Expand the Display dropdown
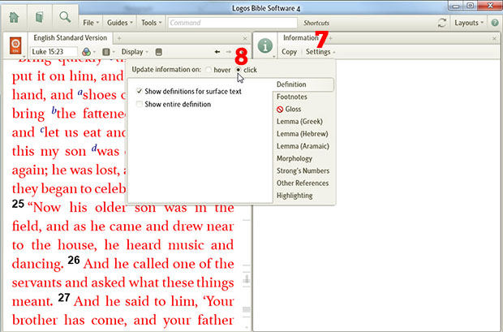503x332 pixels. 135,52
